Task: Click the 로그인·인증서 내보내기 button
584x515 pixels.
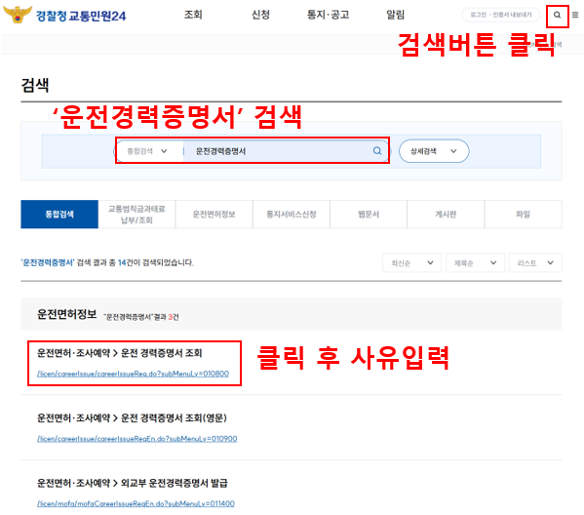Action: pos(500,15)
